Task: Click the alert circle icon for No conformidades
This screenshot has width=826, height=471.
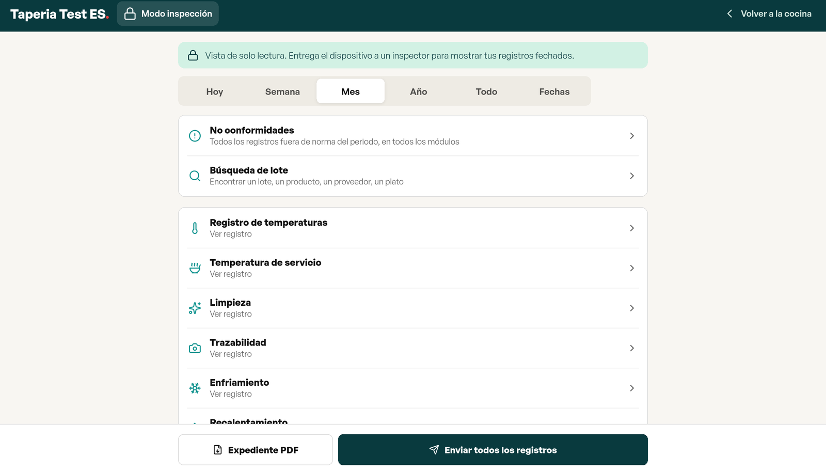Action: (x=195, y=136)
